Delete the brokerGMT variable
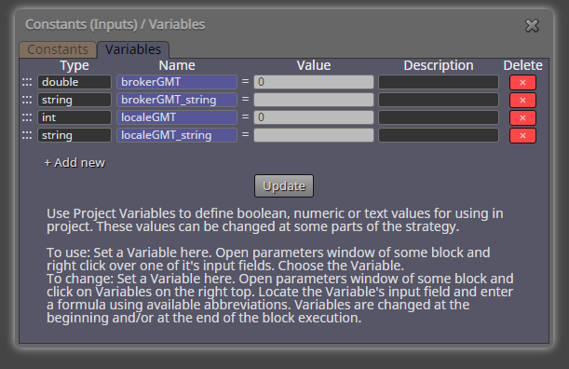The image size is (569, 369). tap(522, 82)
